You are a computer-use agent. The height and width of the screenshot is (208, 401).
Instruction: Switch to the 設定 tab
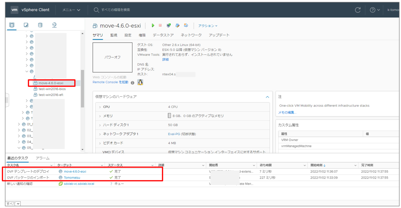pyautogui.click(x=128, y=35)
